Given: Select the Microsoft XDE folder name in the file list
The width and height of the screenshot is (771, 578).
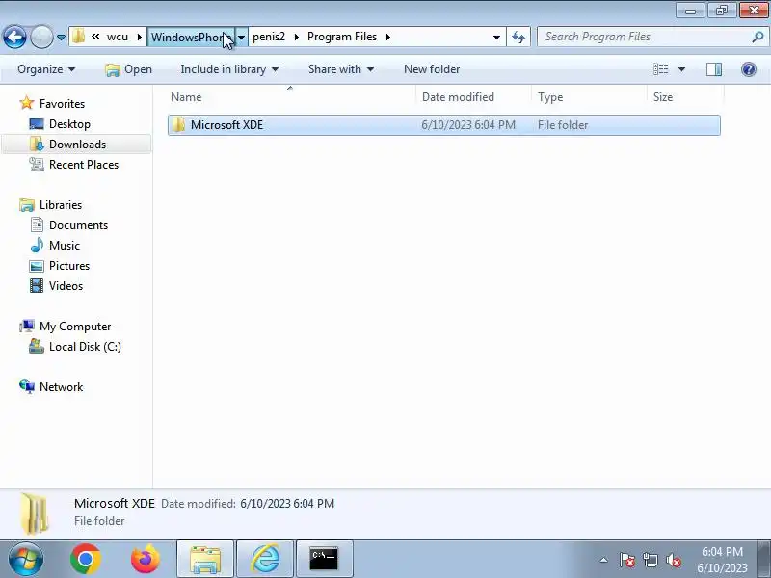Looking at the screenshot, I should coord(226,125).
